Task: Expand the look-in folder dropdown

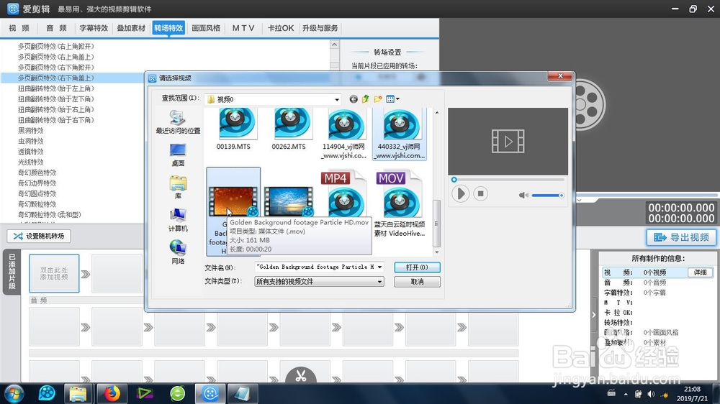Action: point(336,99)
